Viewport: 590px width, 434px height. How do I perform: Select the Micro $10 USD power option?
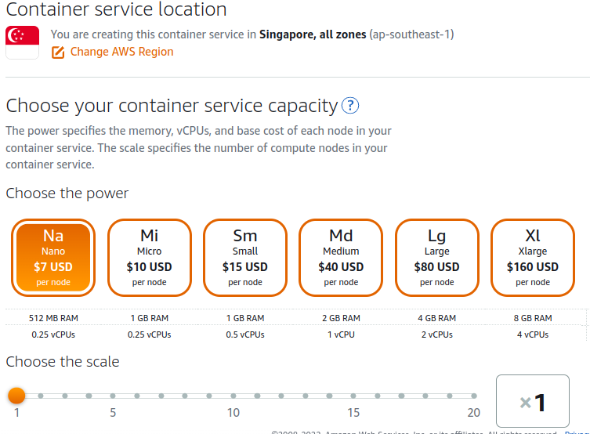tap(150, 258)
